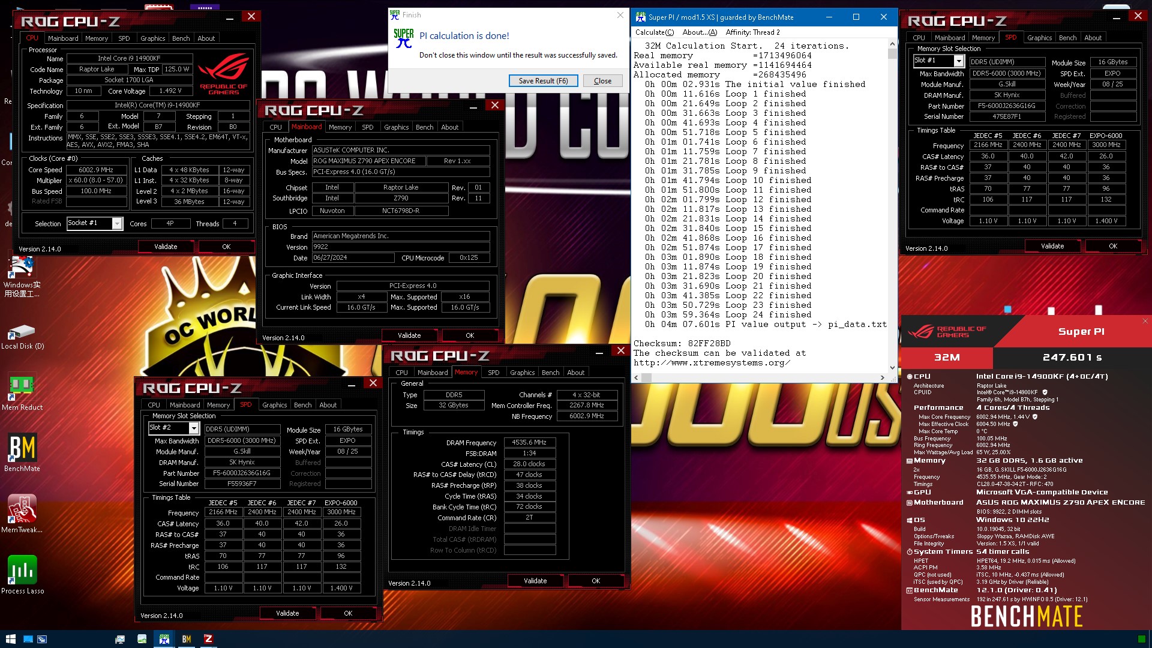This screenshot has height=648, width=1152.
Task: Click the CPU chip icon in BenchMate panel
Action: [910, 376]
